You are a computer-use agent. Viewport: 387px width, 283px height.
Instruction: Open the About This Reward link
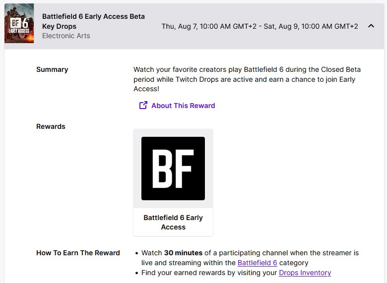(x=183, y=106)
